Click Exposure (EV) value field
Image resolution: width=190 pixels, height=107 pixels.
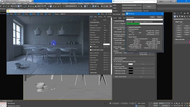tap(106, 26)
